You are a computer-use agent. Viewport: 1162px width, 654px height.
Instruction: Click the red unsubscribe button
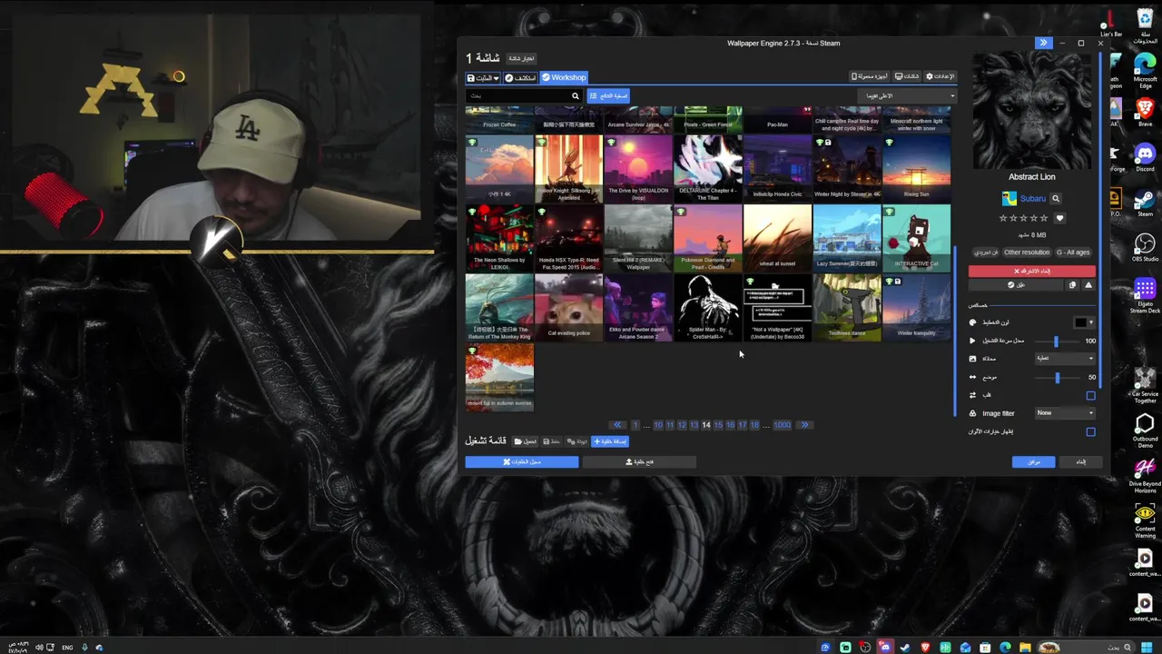coord(1032,271)
